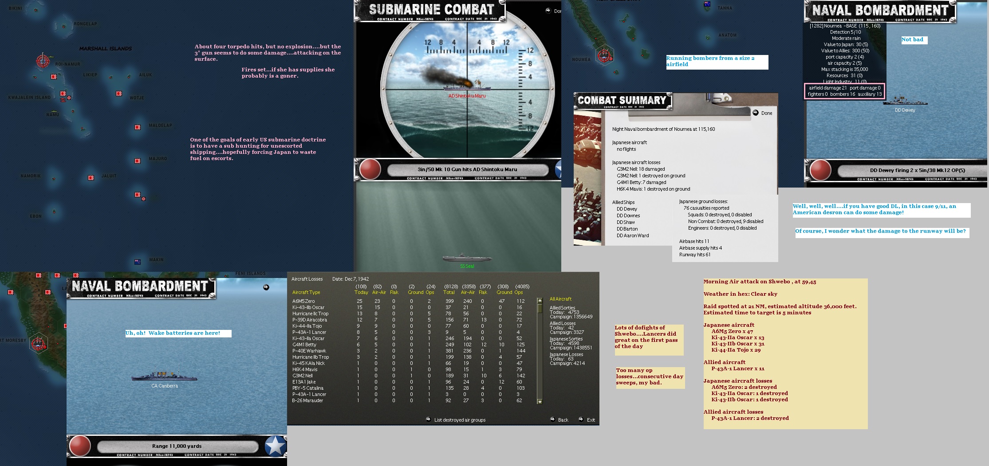Click 'Max stacking is 35,000' in Noumea info
This screenshot has height=466, width=989.
pos(844,69)
